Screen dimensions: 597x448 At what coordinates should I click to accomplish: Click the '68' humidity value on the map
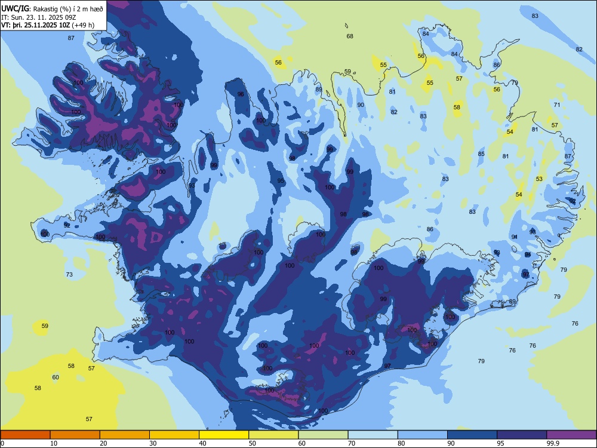pyautogui.click(x=350, y=36)
